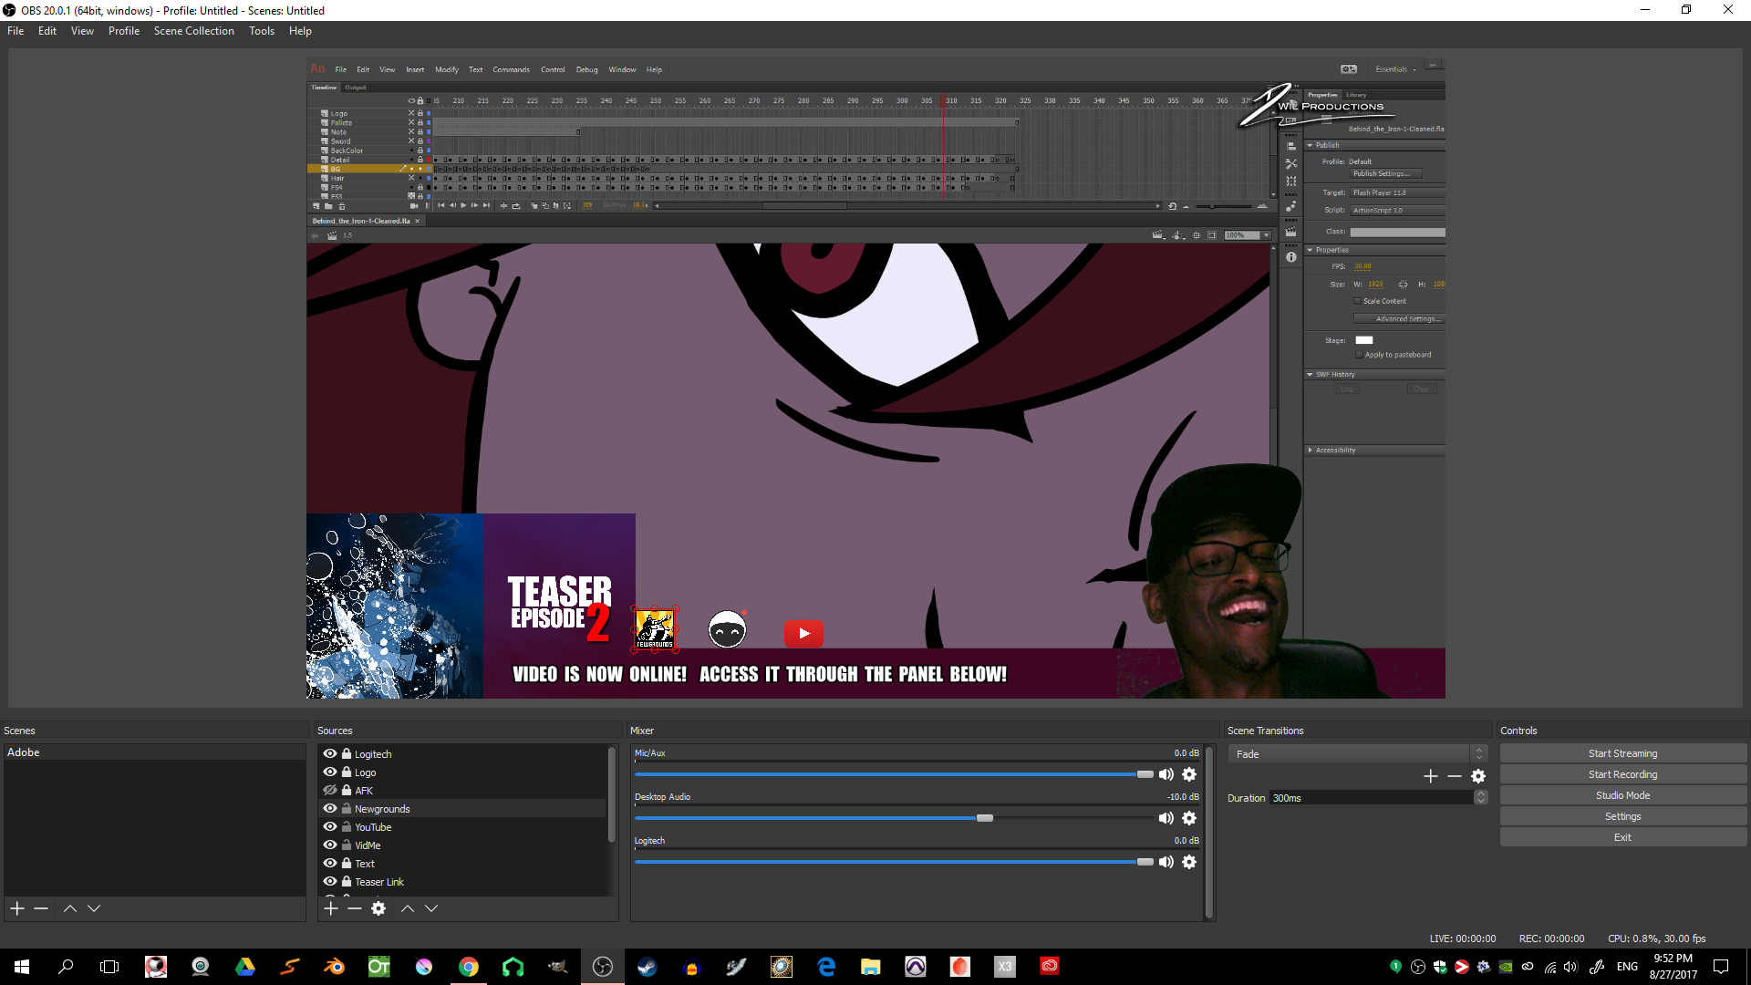1751x985 pixels.
Task: Move selected source up in Sources
Action: point(408,908)
